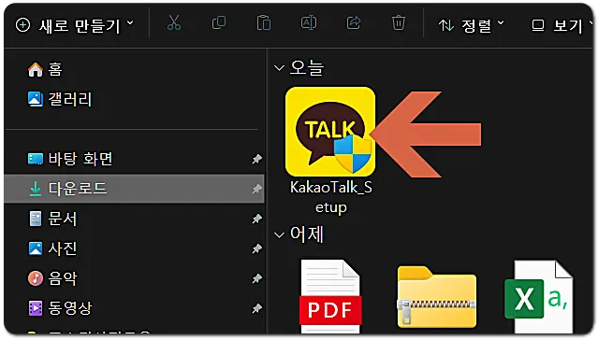Click the 갤러리 picture icon
The width and height of the screenshot is (598, 340).
(x=36, y=99)
